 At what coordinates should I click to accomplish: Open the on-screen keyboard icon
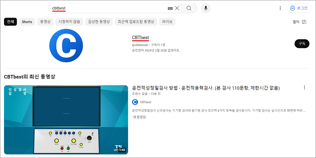pyautogui.click(x=170, y=8)
